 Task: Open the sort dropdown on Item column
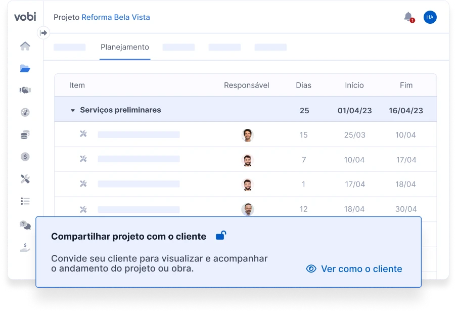click(x=77, y=85)
